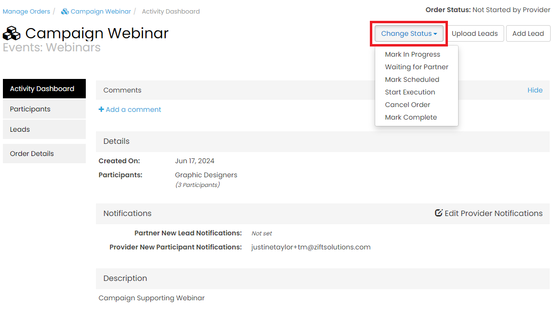Click the (3 Participants) text

tap(197, 185)
